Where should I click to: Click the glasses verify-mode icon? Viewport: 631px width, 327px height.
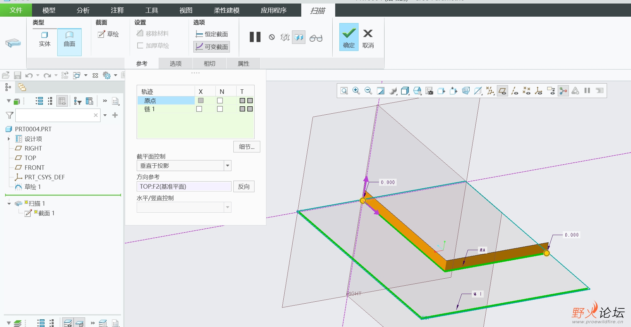(316, 38)
